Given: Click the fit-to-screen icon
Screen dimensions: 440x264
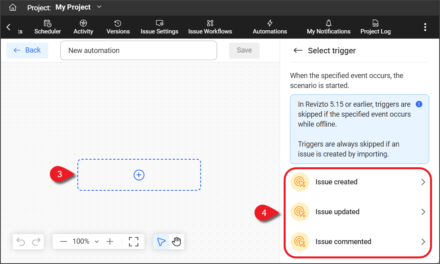Looking at the screenshot, I should point(134,242).
